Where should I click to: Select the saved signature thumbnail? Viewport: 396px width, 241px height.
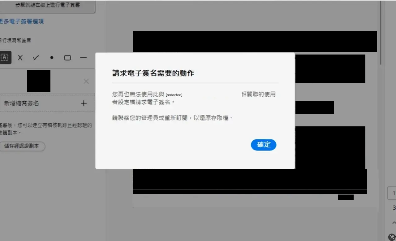(39, 81)
